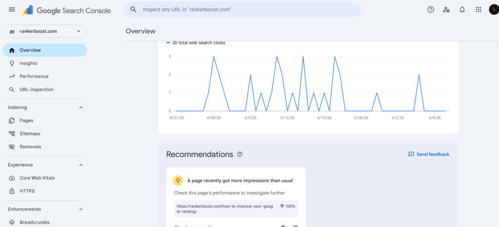The height and width of the screenshot is (227, 499).
Task: Click the Sitemaps tree icon
Action: [x=12, y=134]
